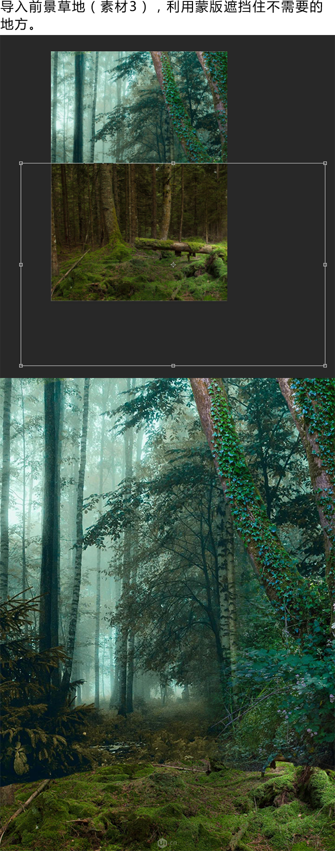Click the bottom-right transform corner handle
335x851 pixels.
pyautogui.click(x=325, y=365)
